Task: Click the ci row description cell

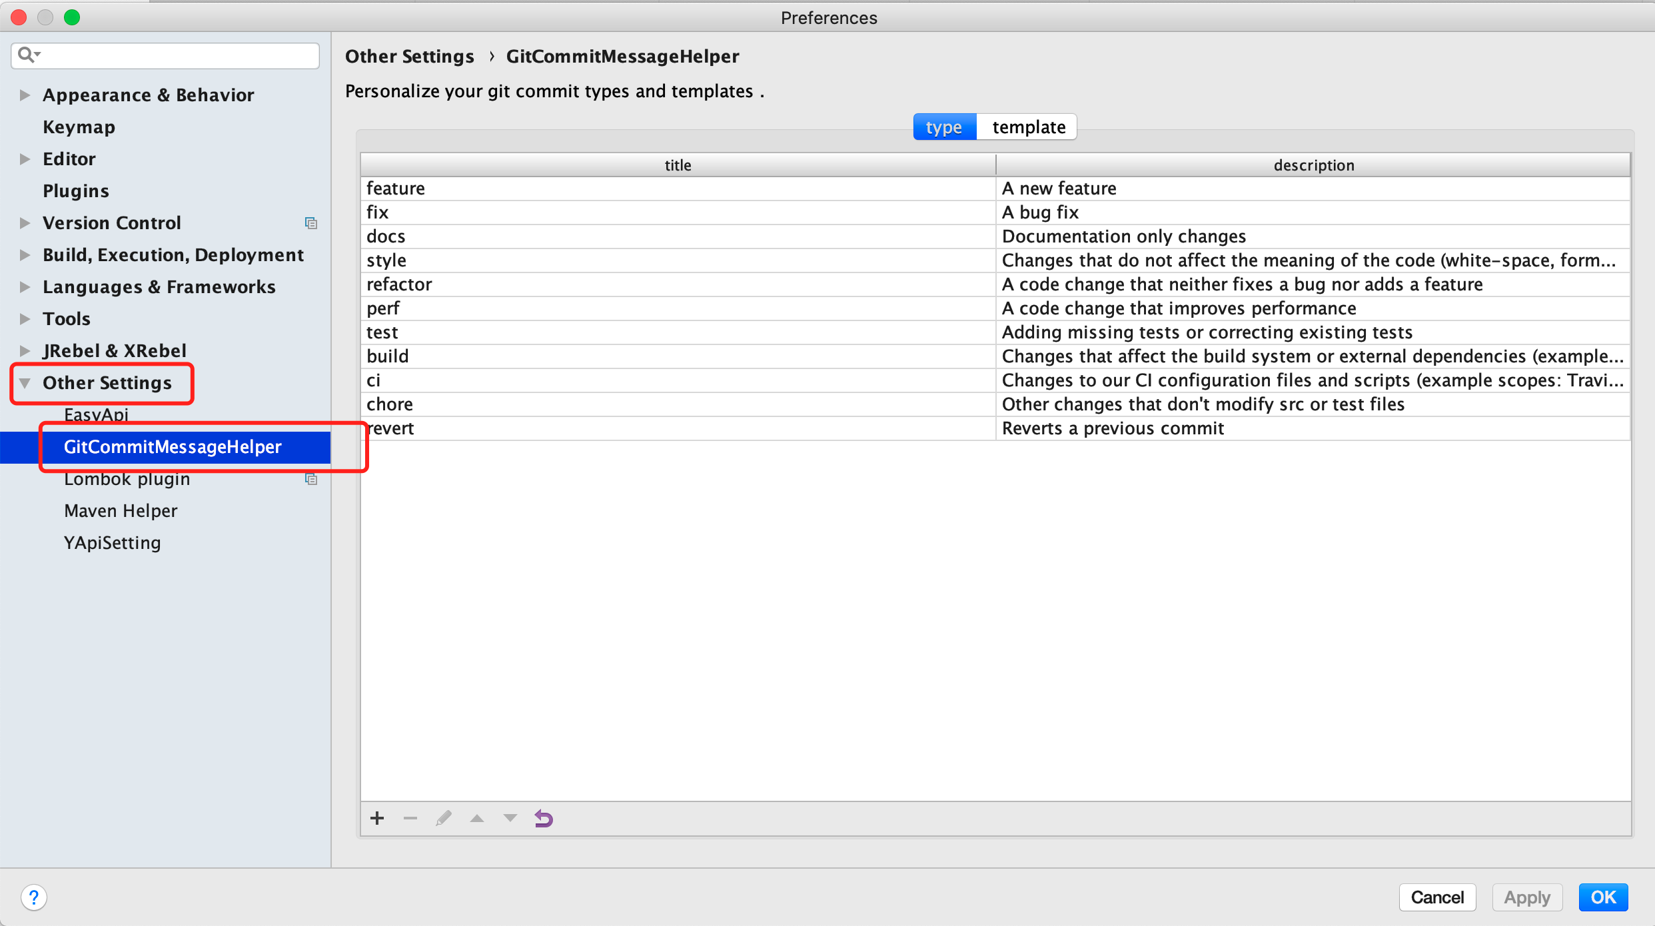Action: 1313,380
